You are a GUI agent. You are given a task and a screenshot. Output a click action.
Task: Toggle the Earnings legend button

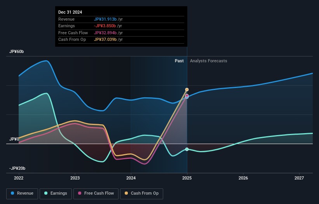[56, 193]
